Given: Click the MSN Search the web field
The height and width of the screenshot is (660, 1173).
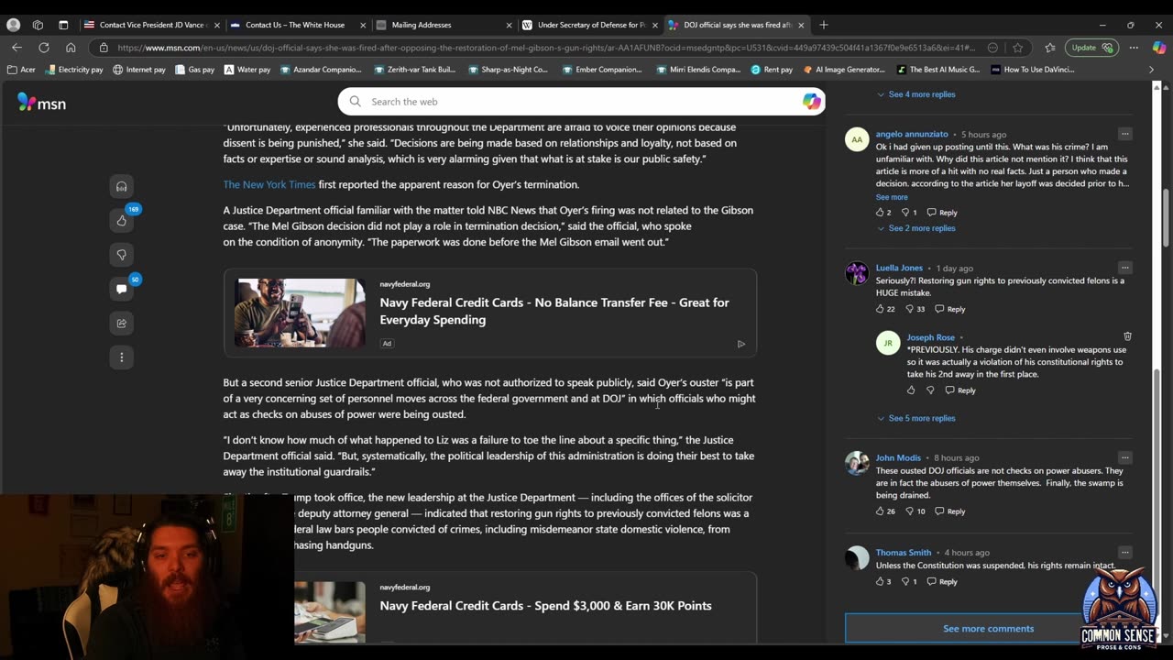Looking at the screenshot, I should (x=582, y=102).
